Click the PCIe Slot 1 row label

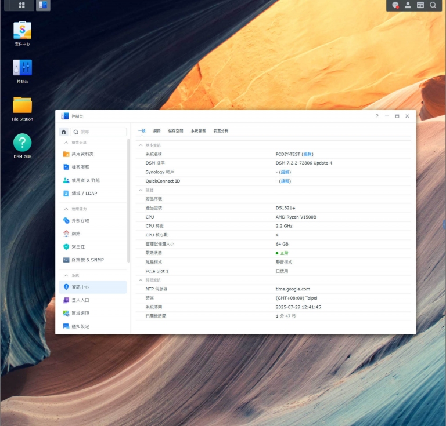tap(157, 271)
